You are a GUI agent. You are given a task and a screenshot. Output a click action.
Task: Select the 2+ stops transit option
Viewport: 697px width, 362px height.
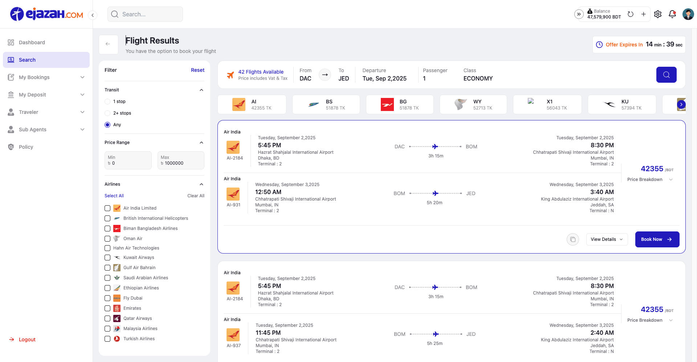click(x=107, y=113)
